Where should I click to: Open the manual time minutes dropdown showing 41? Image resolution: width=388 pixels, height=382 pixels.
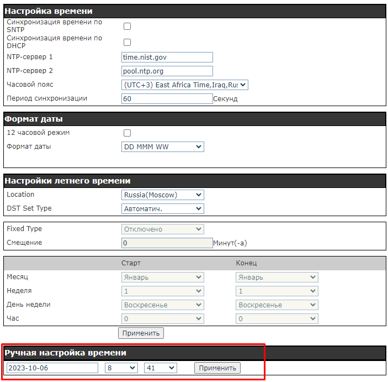click(160, 368)
